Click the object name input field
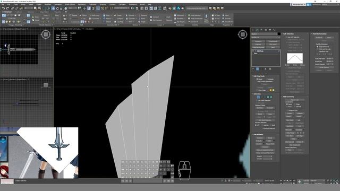 [x=264, y=34]
